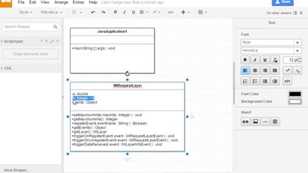
Task: Open the Extras menu
Action: [x=78, y=2]
